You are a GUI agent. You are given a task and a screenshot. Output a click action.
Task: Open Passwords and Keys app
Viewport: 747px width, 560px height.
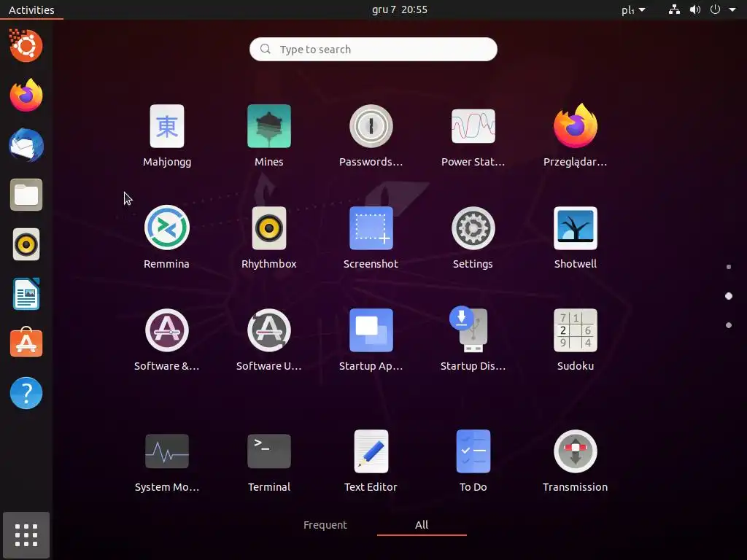(371, 135)
